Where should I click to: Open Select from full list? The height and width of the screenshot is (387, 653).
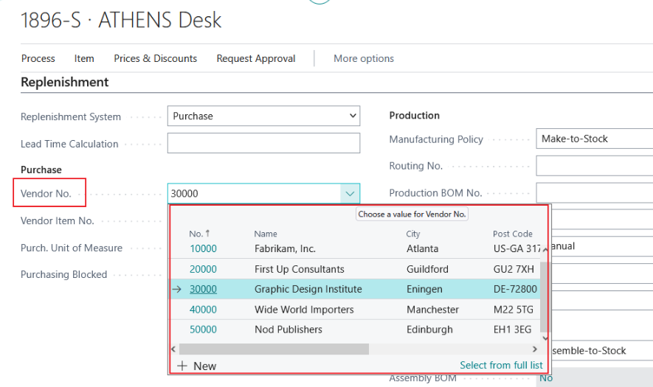(x=501, y=366)
